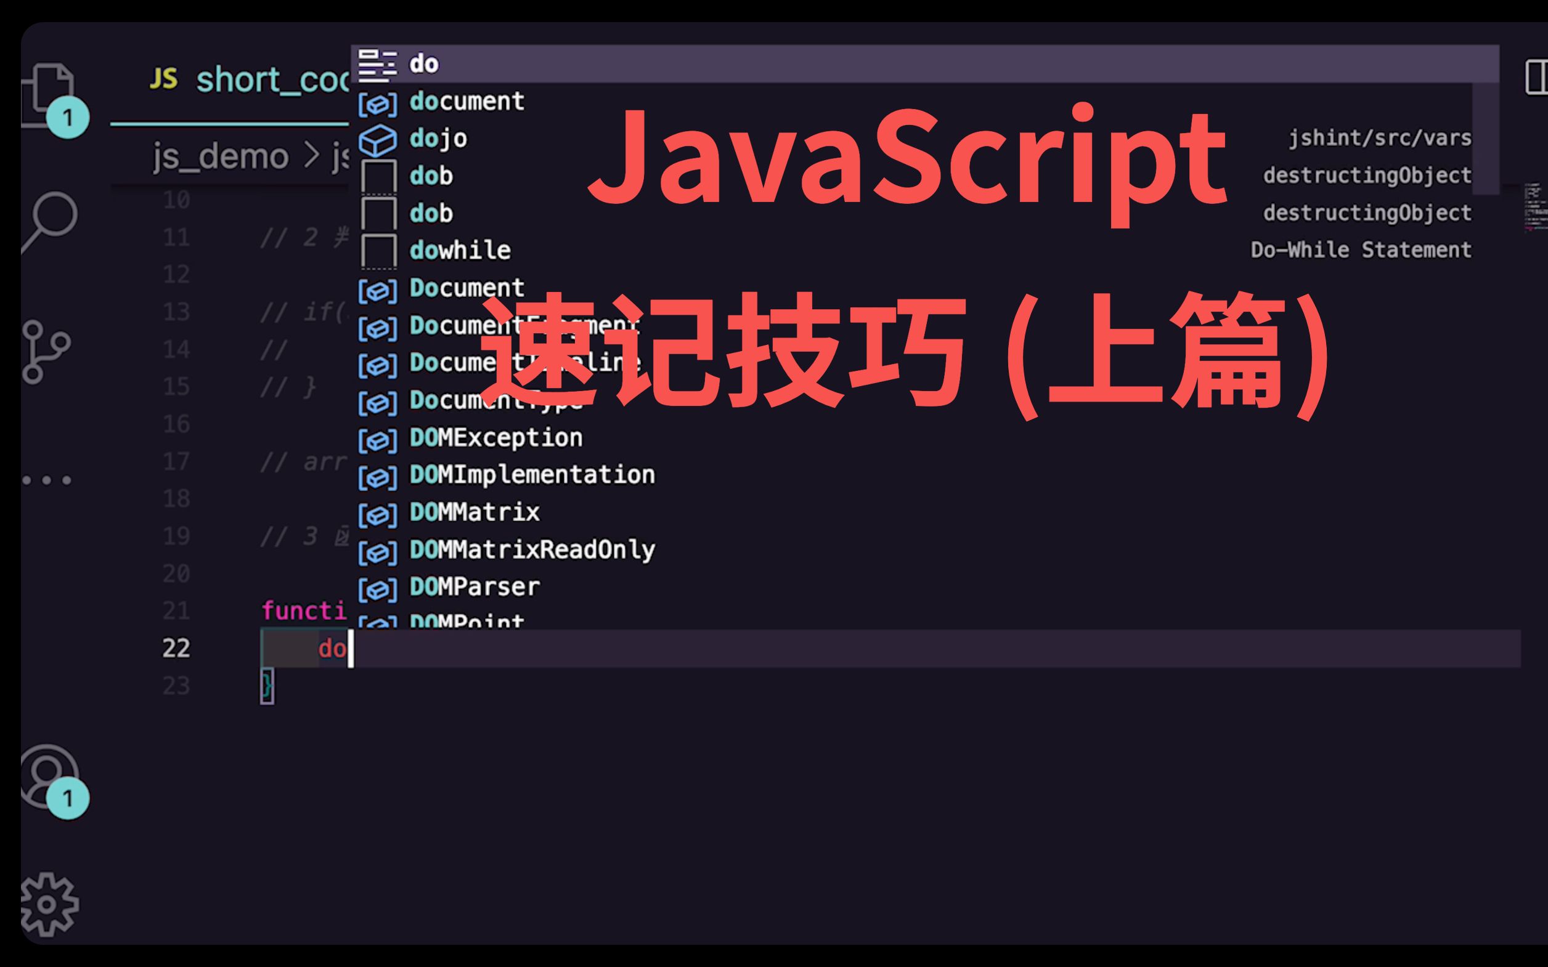Screen dimensions: 1548x967
Task: Click the suggestion list scrollbar thumb
Action: [x=1485, y=138]
